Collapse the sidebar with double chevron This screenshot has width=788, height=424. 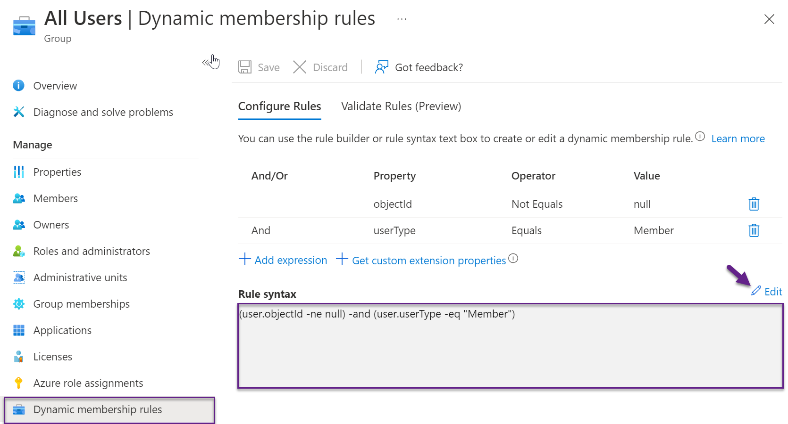(x=207, y=63)
